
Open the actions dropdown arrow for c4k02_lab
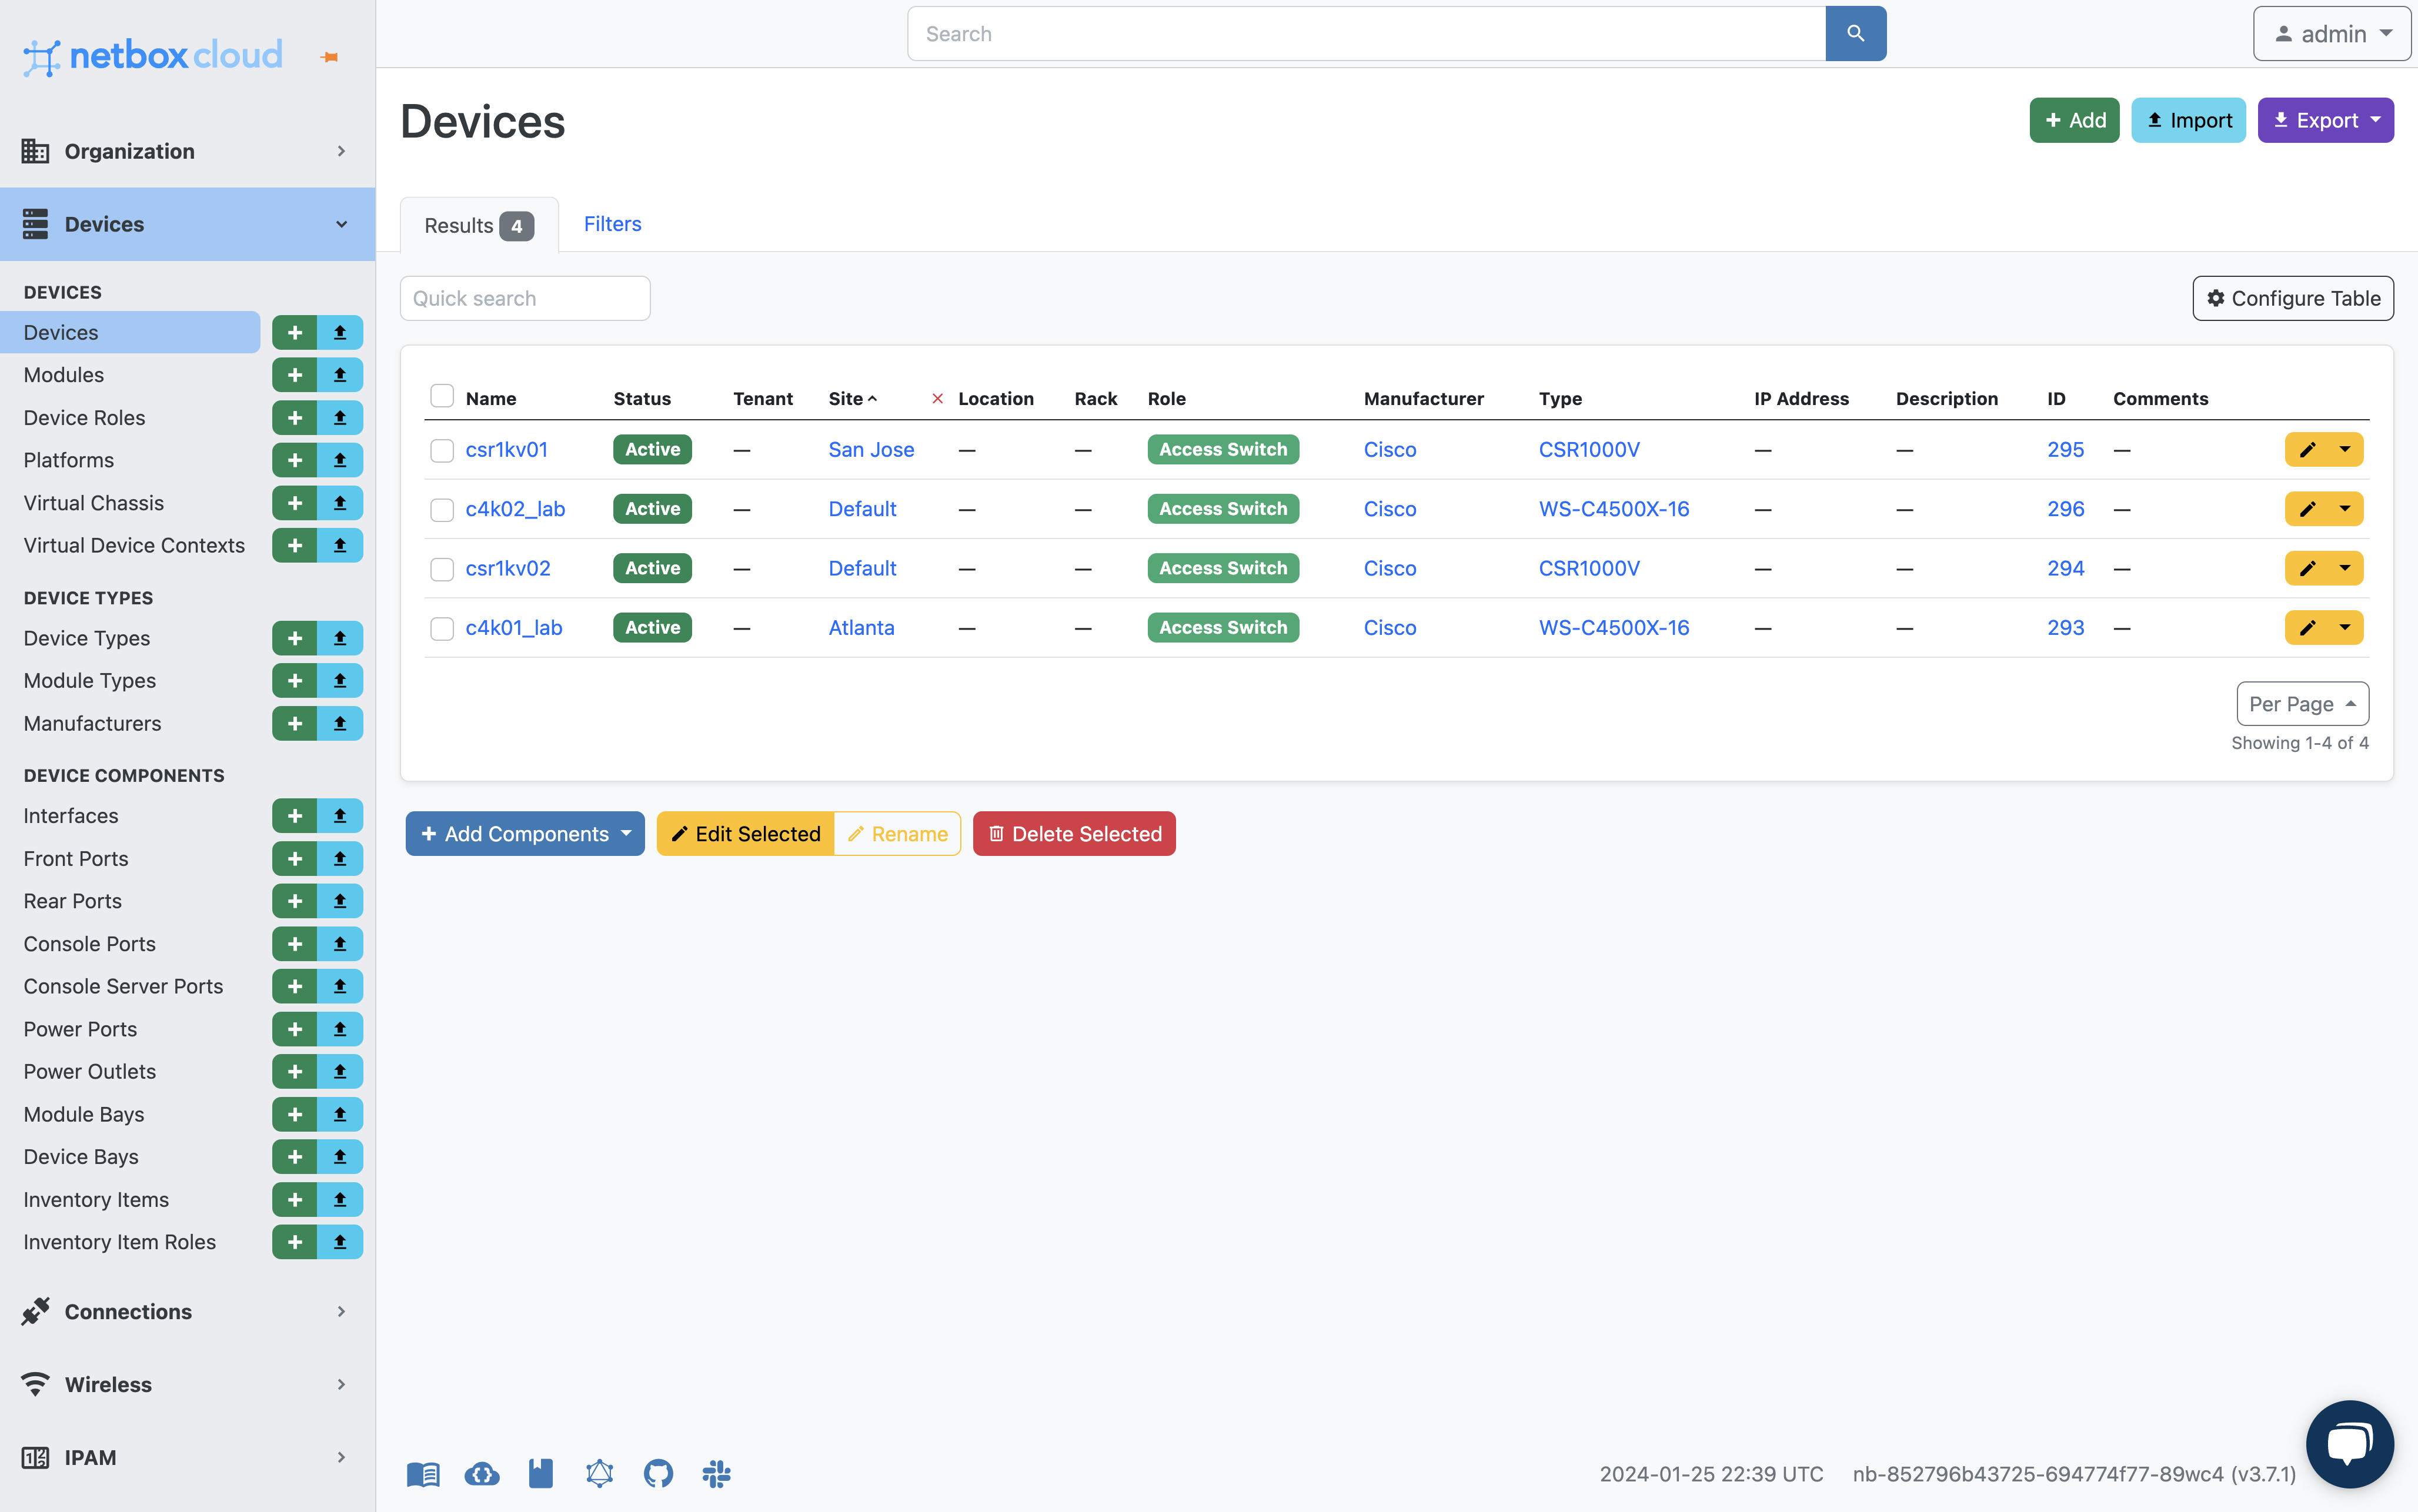pyautogui.click(x=2345, y=508)
